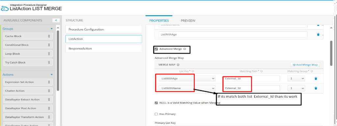Image resolution: width=337 pixels, height=126 pixels.
Task: Click the Advanced Merge info icon
Action: click(x=185, y=49)
